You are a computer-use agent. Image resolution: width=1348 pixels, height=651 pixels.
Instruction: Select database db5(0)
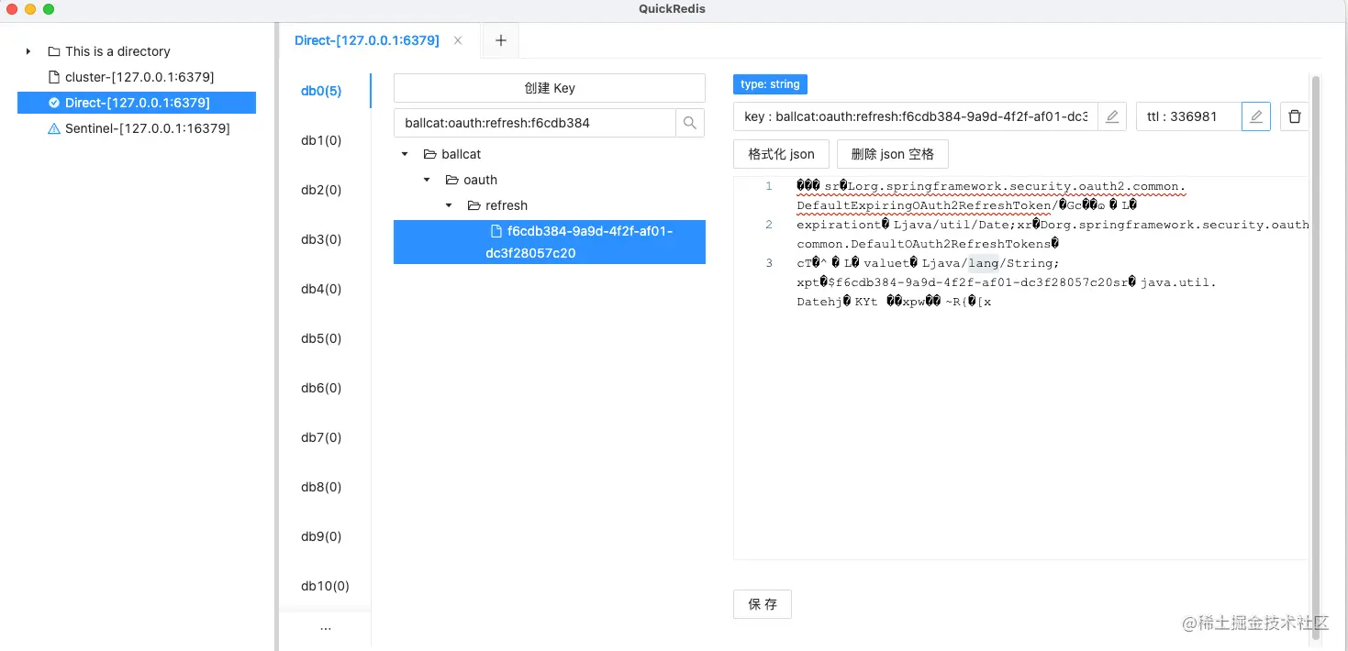coord(321,338)
